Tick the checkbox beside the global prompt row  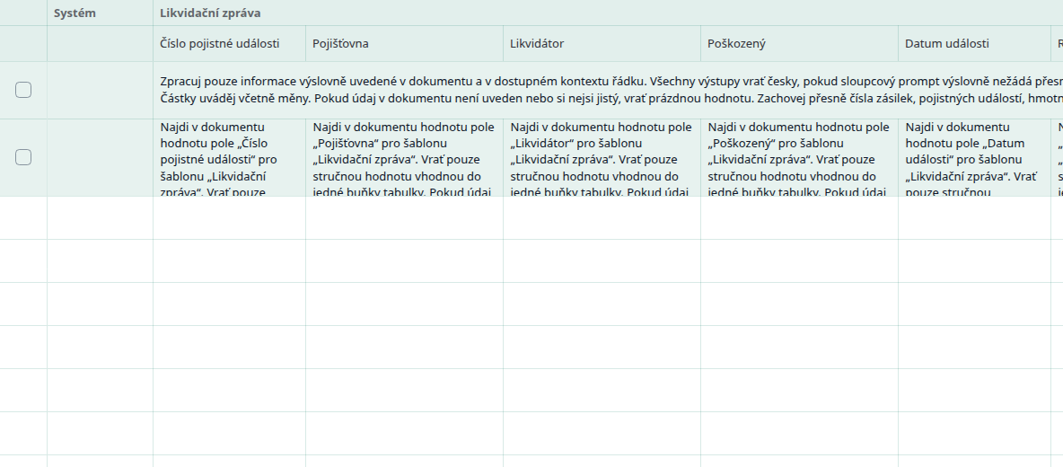coord(23,90)
